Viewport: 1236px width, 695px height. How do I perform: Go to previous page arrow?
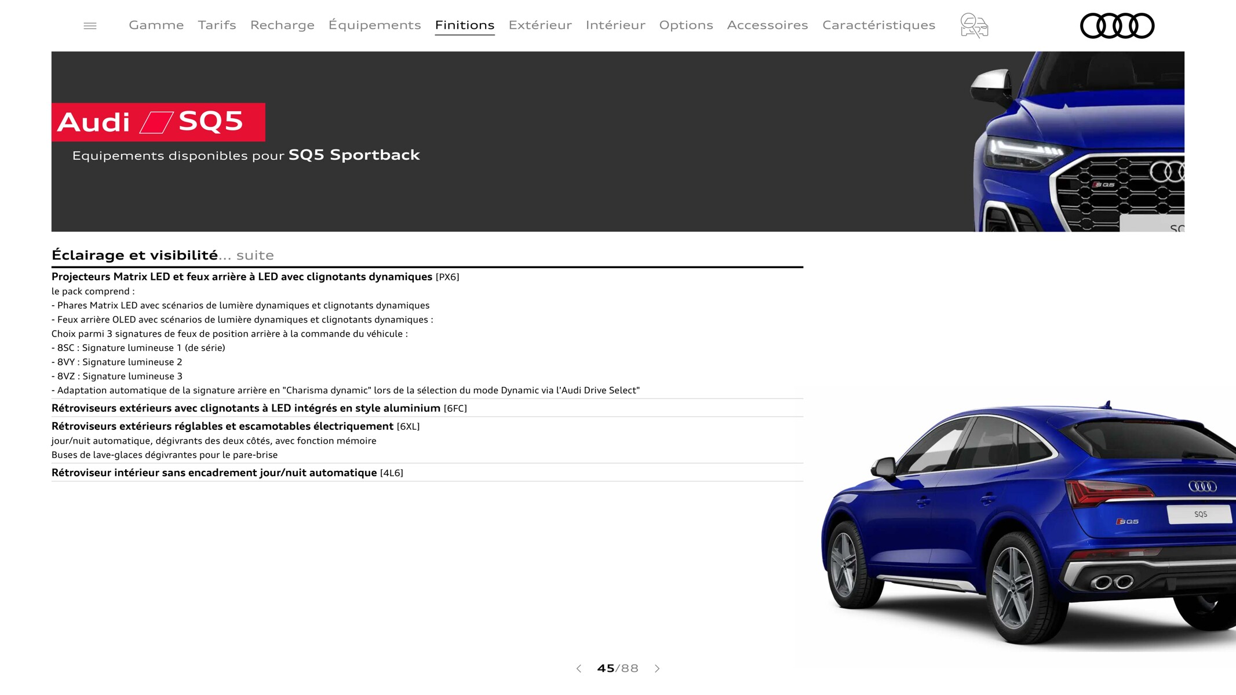click(578, 668)
